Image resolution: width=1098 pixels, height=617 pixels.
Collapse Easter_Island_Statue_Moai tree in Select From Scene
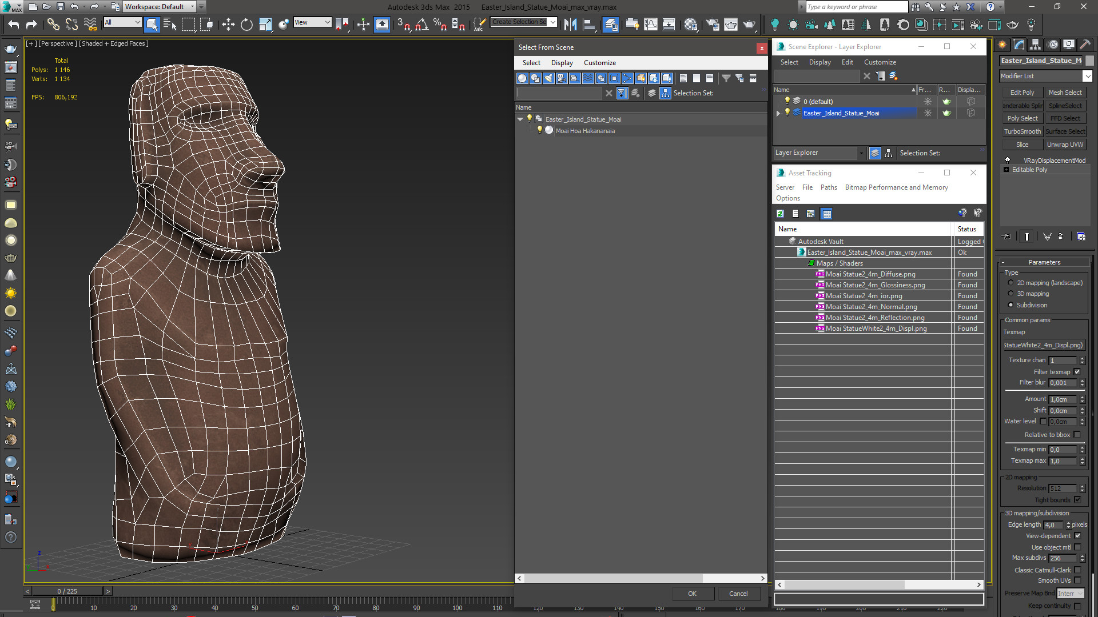(x=520, y=119)
